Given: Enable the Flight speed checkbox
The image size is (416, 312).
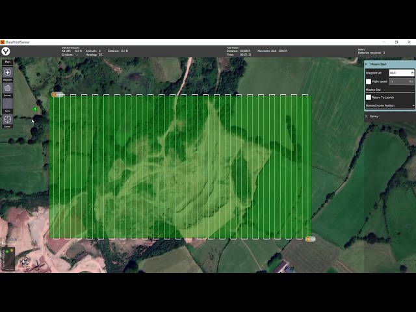Looking at the screenshot, I should click(369, 81).
